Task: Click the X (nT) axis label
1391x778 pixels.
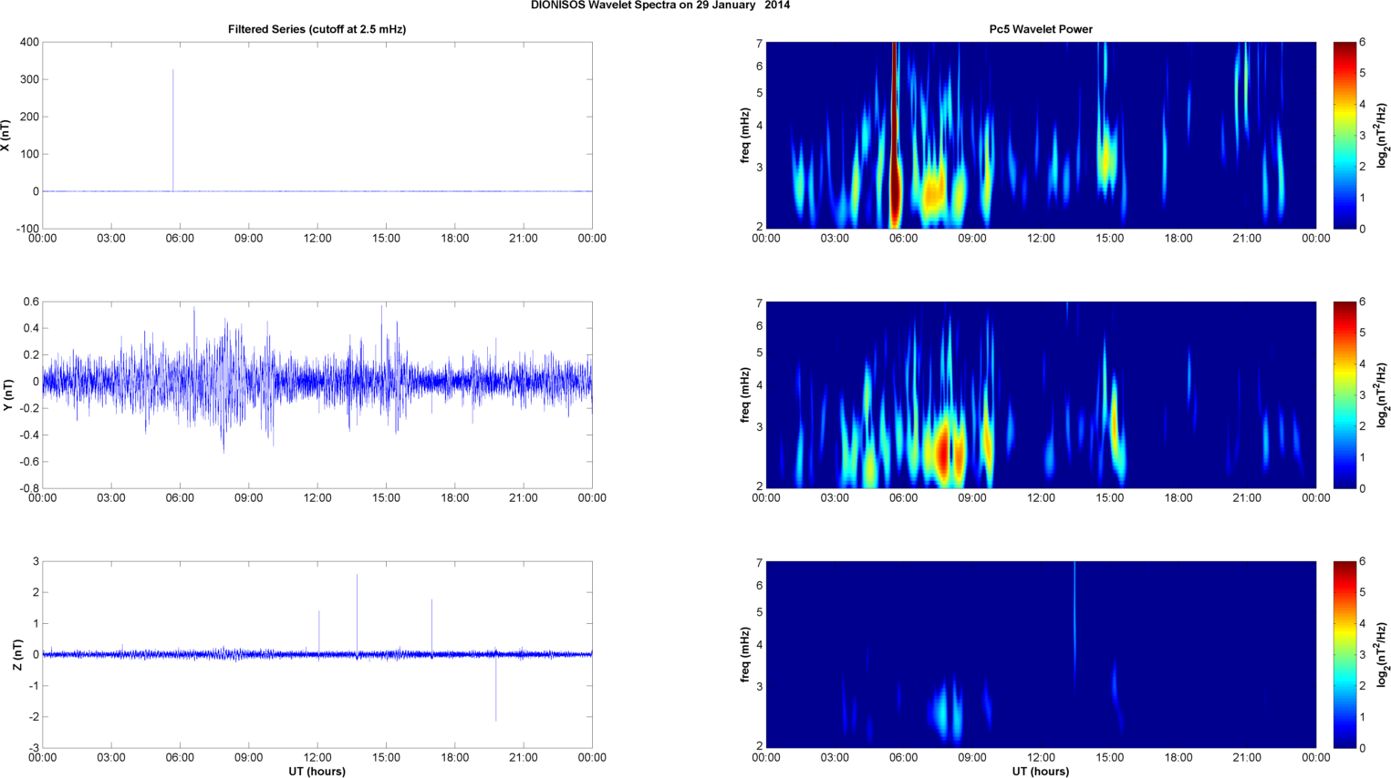Action: 6,135
